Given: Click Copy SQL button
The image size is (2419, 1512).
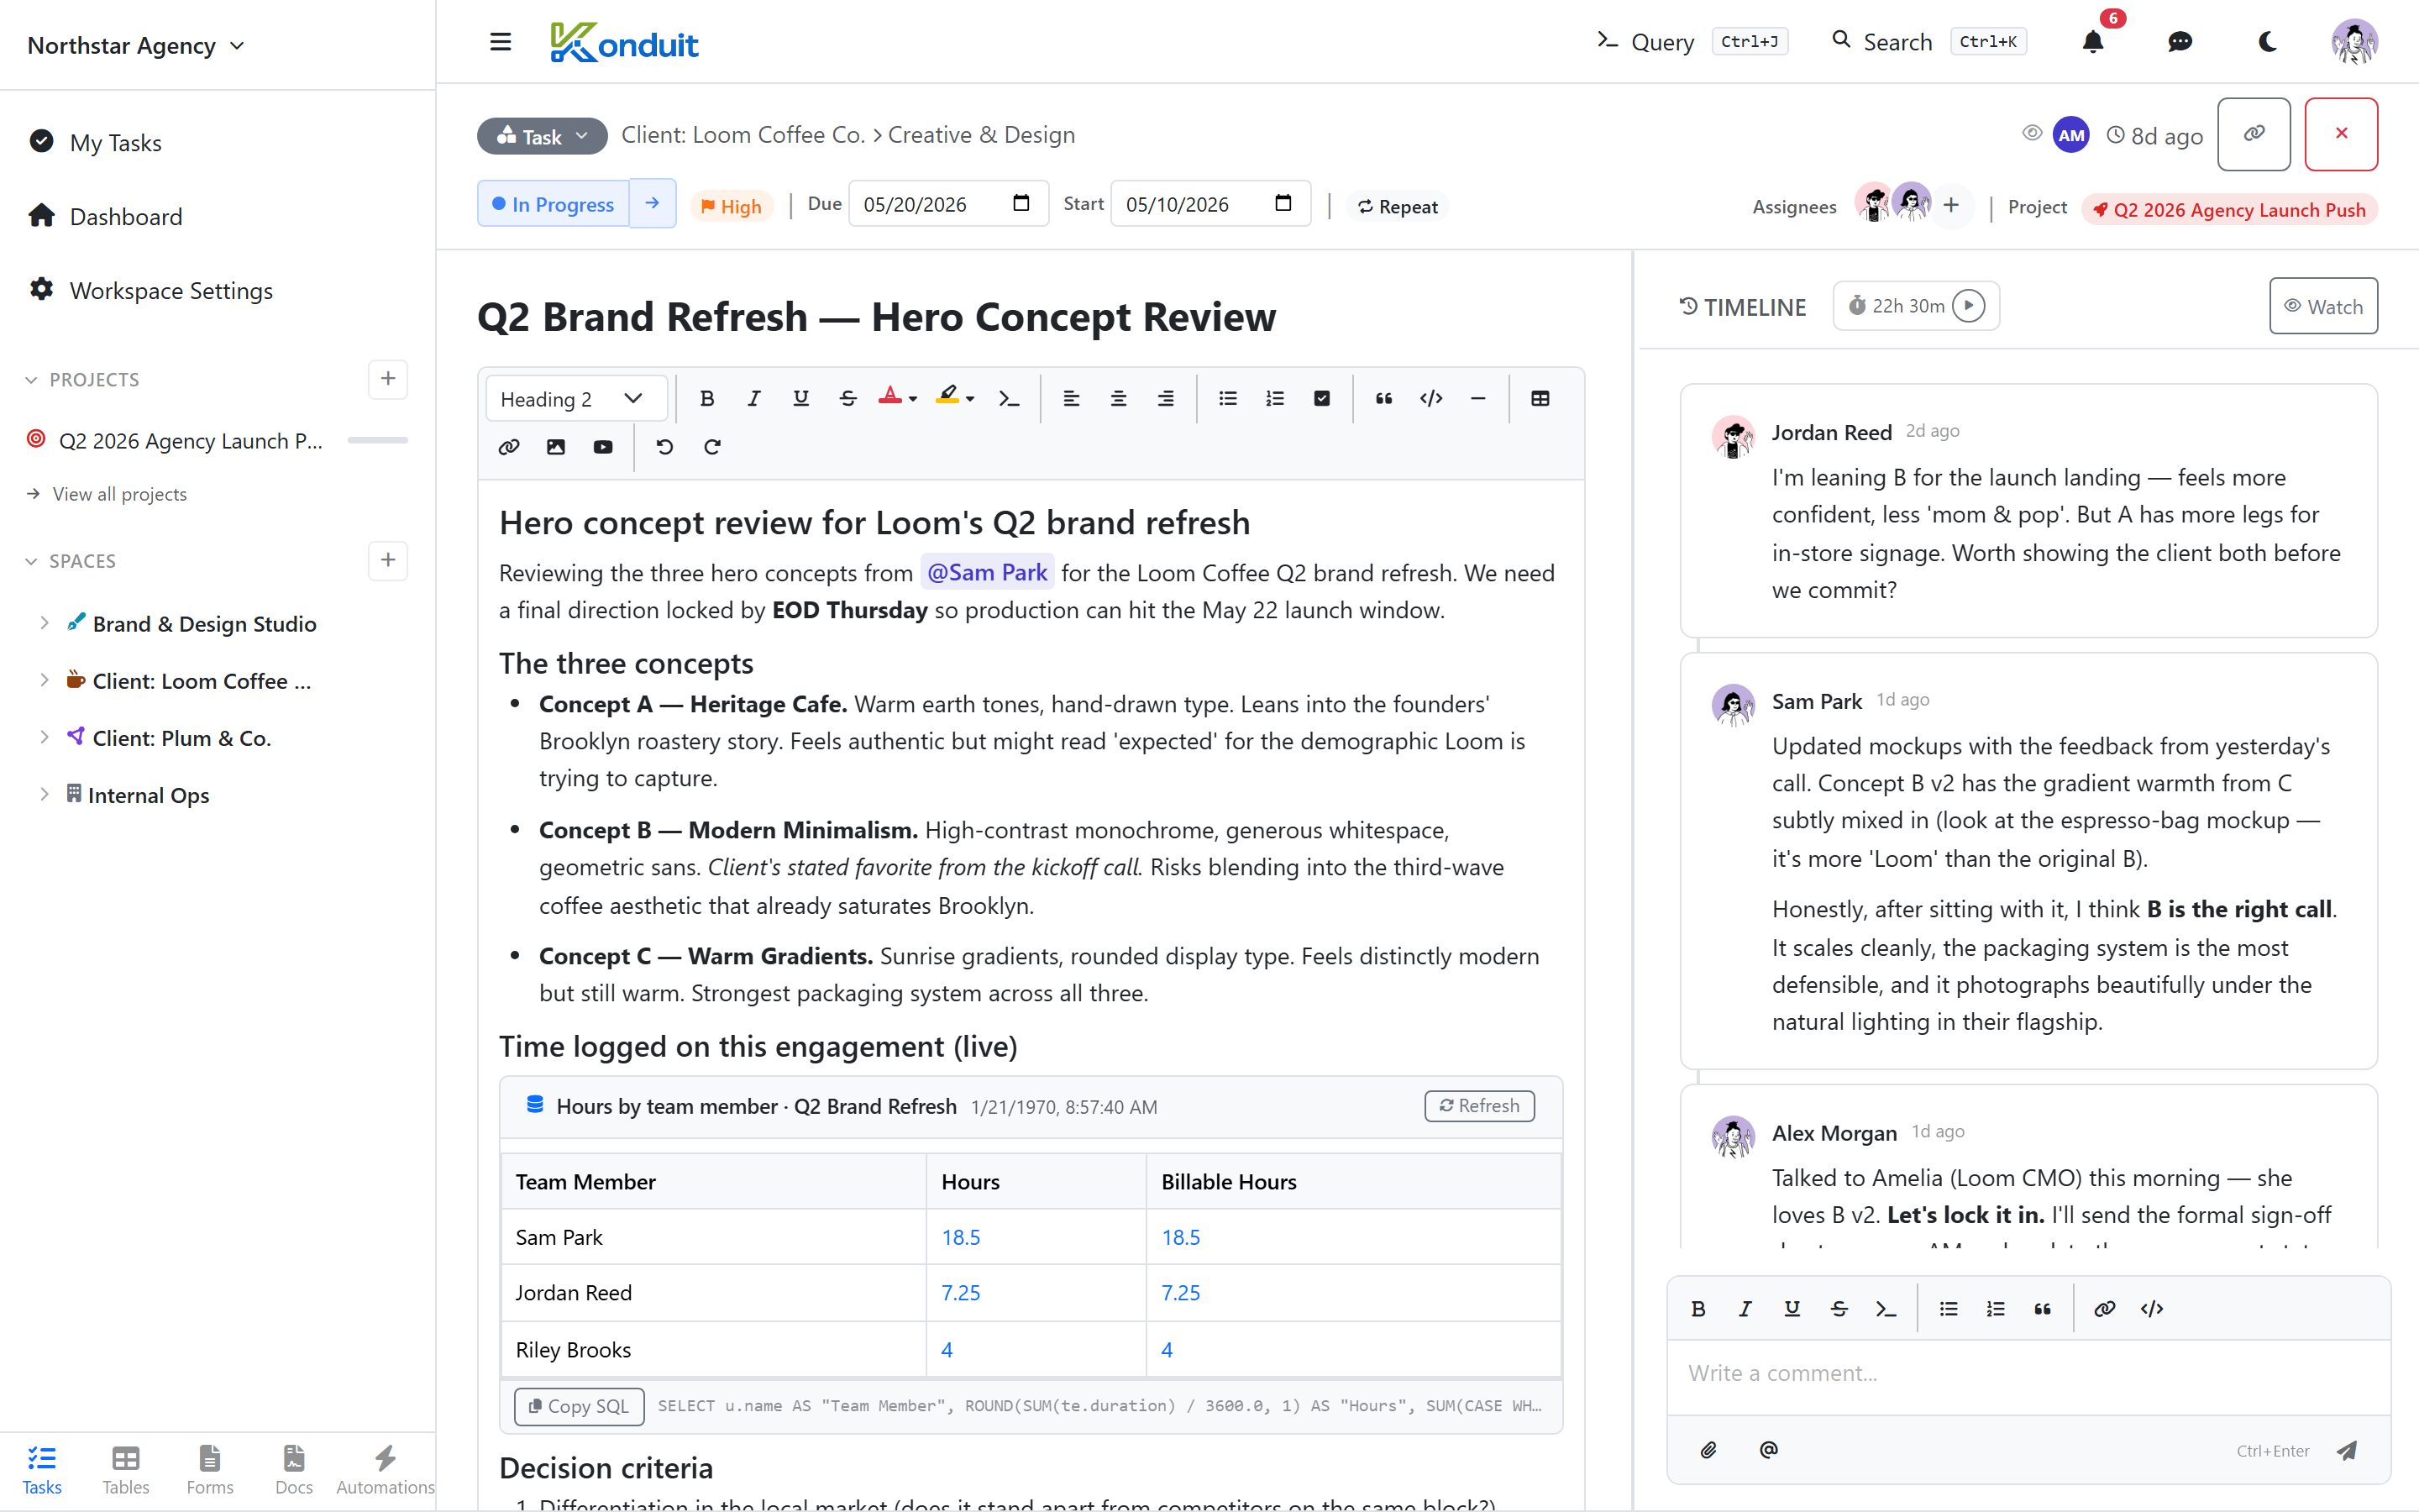Looking at the screenshot, I should (580, 1406).
